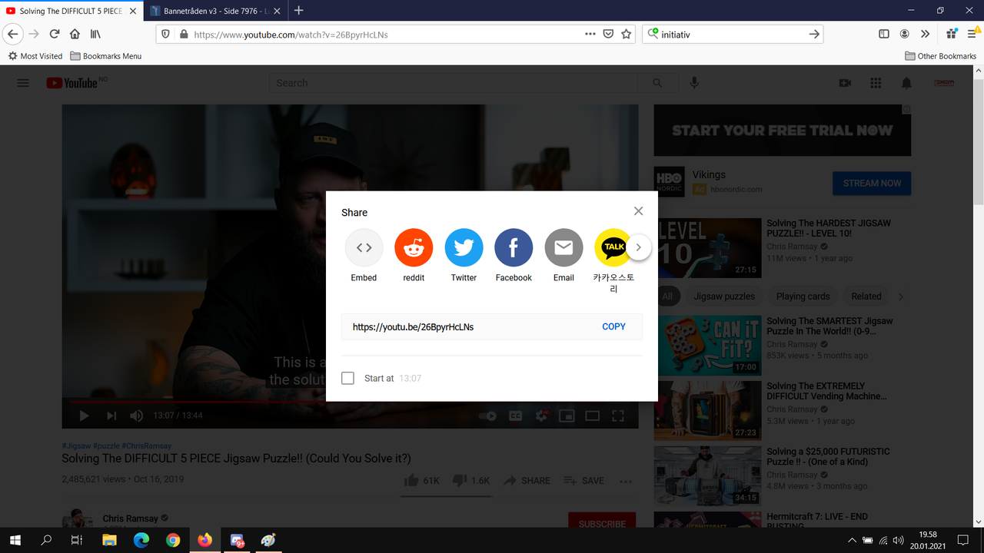Copy the youtu.be link
This screenshot has height=553, width=984.
(x=613, y=326)
